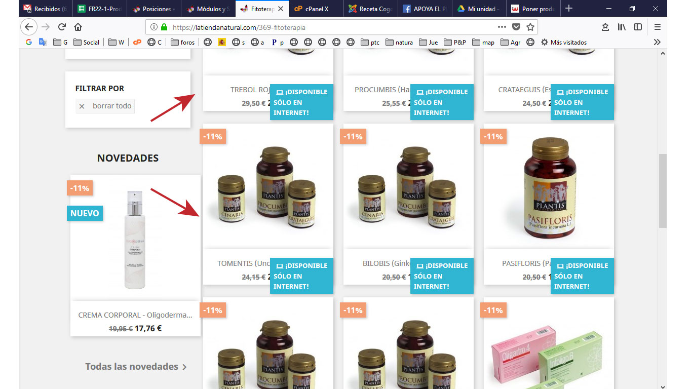Open the Spanish coat of arms bookmark
This screenshot has width=692, height=389.
tap(221, 42)
